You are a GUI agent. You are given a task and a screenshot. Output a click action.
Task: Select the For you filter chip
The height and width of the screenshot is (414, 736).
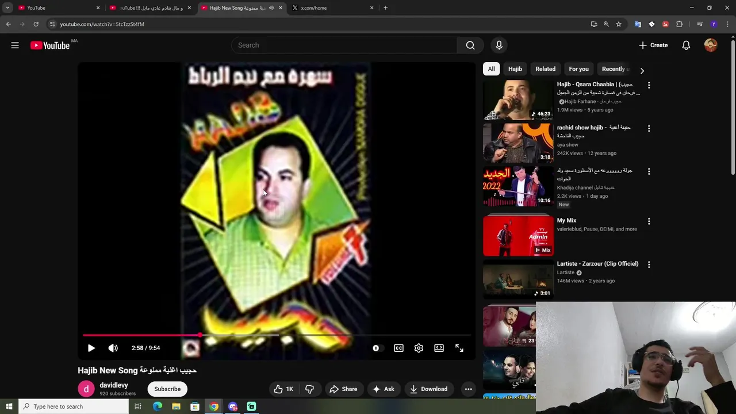click(x=579, y=69)
